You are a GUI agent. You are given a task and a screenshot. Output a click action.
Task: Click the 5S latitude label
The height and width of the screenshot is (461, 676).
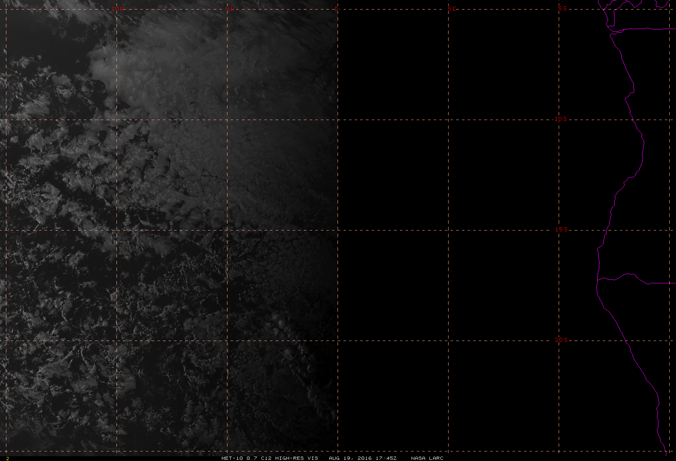click(x=562, y=8)
